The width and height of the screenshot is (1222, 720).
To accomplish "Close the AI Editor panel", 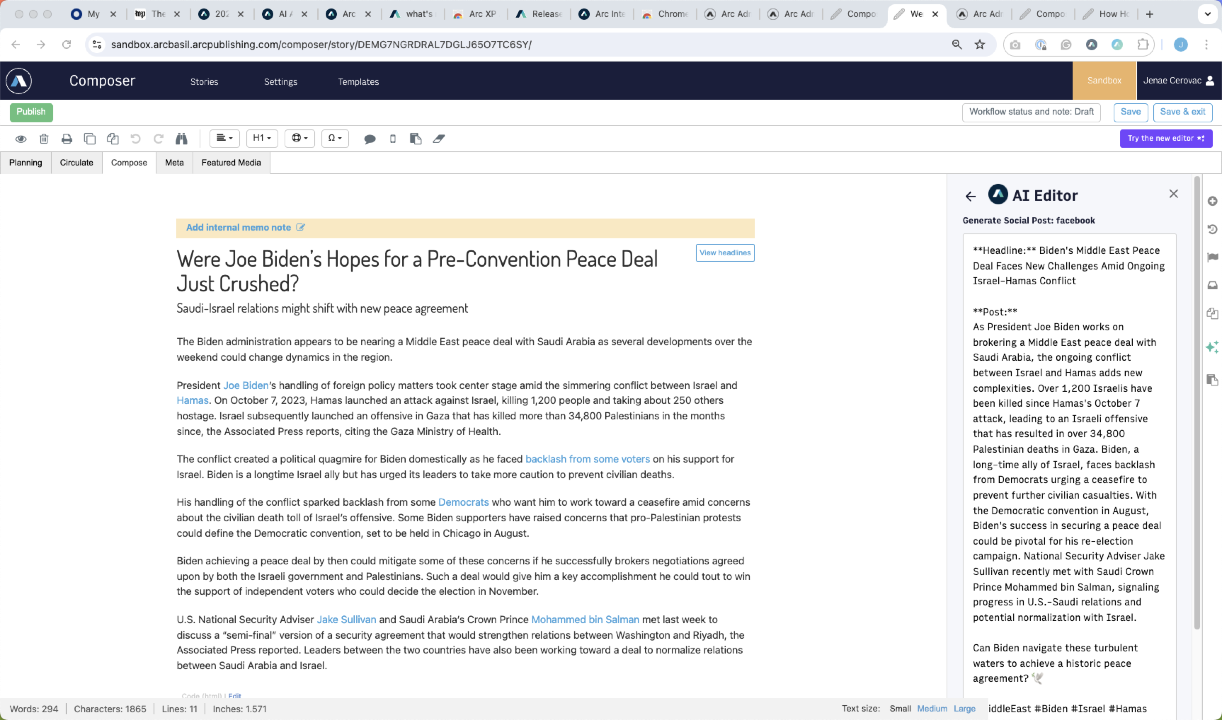I will coord(1174,193).
